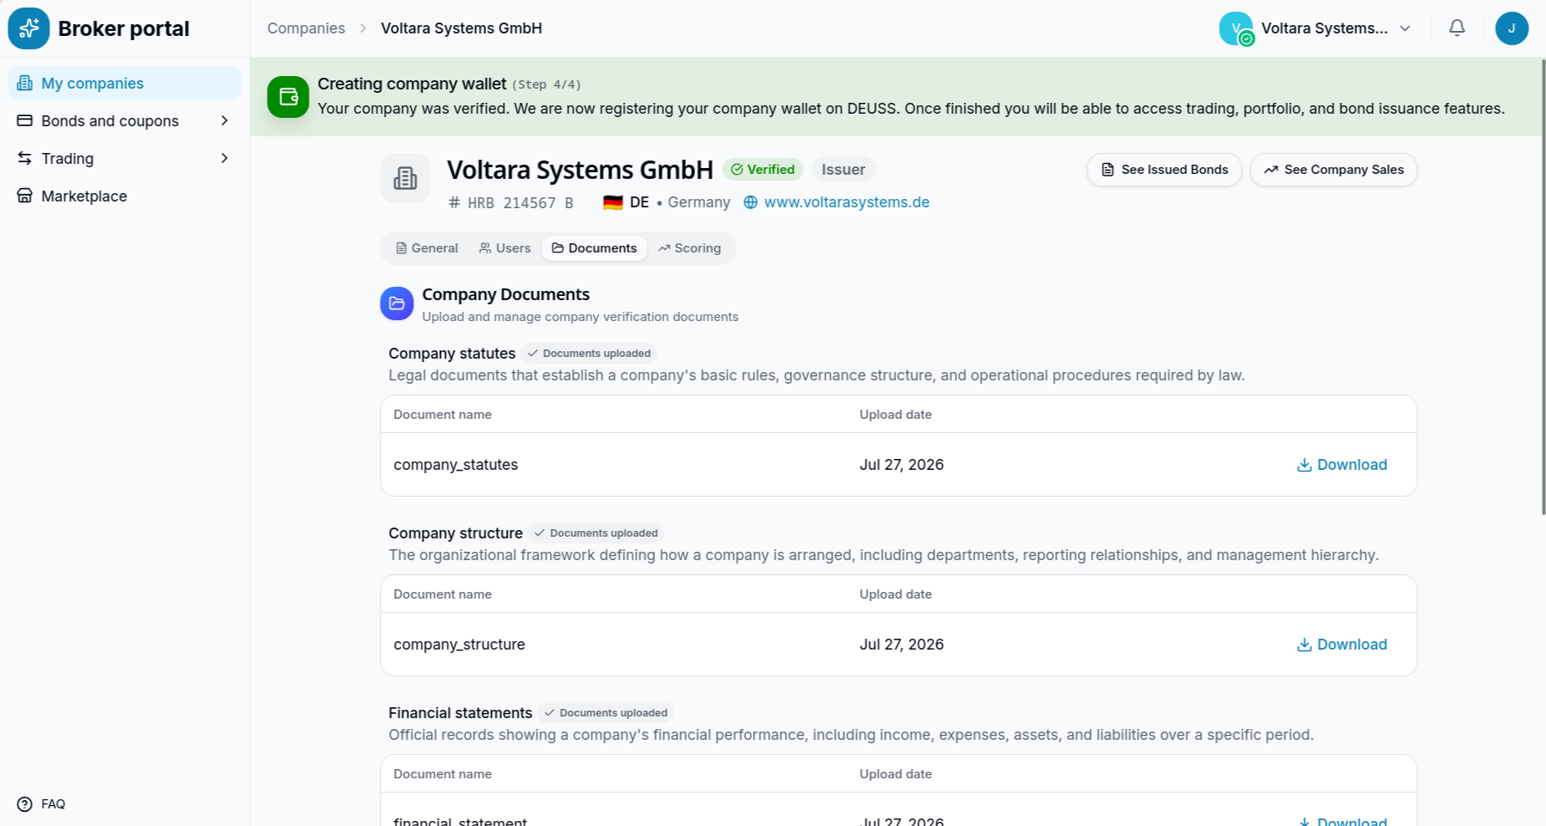Open Bonds and coupons menu item
This screenshot has width=1546, height=826.
125,120
